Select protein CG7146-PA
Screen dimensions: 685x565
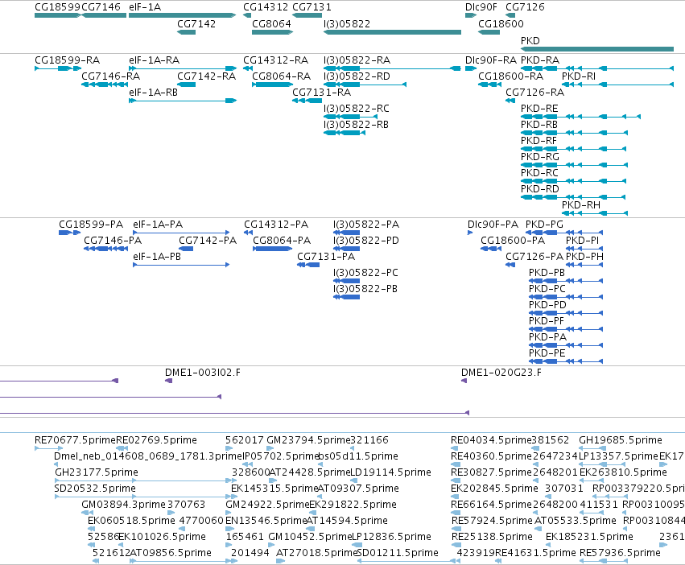point(113,241)
